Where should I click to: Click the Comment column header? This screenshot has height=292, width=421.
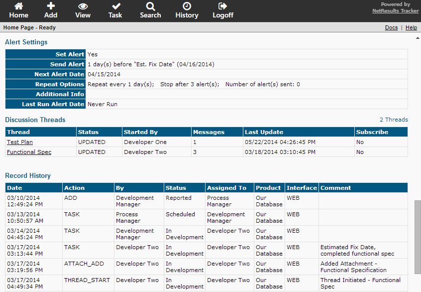(x=363, y=188)
